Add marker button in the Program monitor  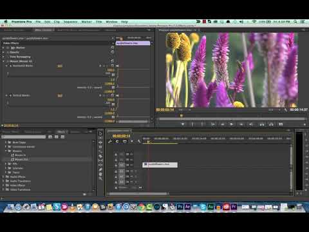click(183, 124)
